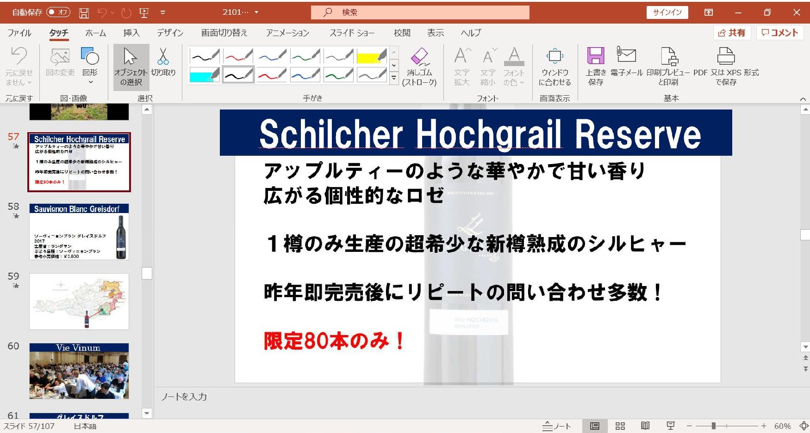Switch to the ホーム tab

pos(95,33)
